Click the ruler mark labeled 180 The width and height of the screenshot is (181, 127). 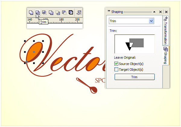pyautogui.click(x=62, y=20)
